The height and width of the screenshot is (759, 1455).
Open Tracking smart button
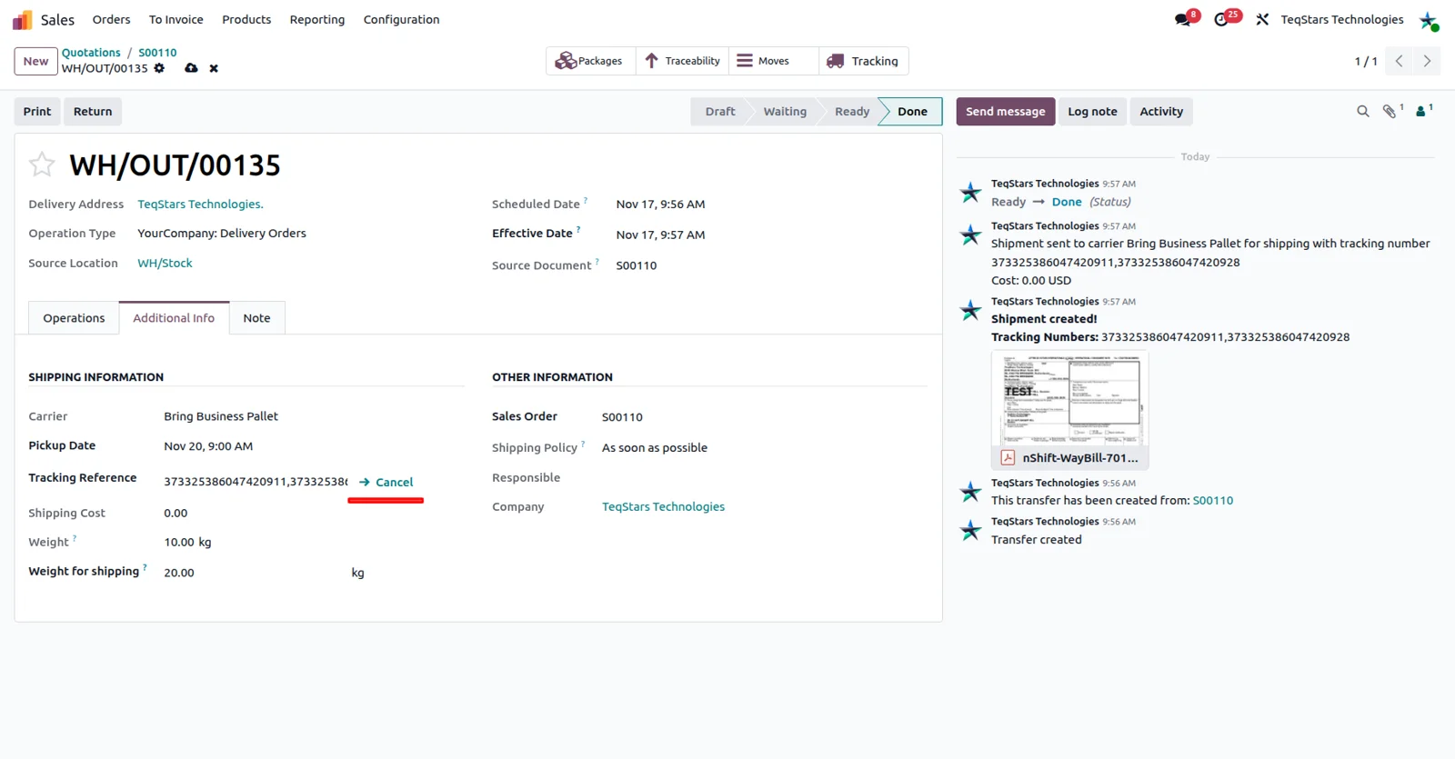pyautogui.click(x=863, y=61)
